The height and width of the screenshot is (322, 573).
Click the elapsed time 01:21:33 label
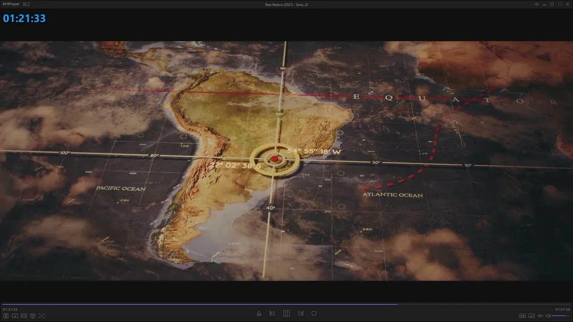tap(10, 309)
